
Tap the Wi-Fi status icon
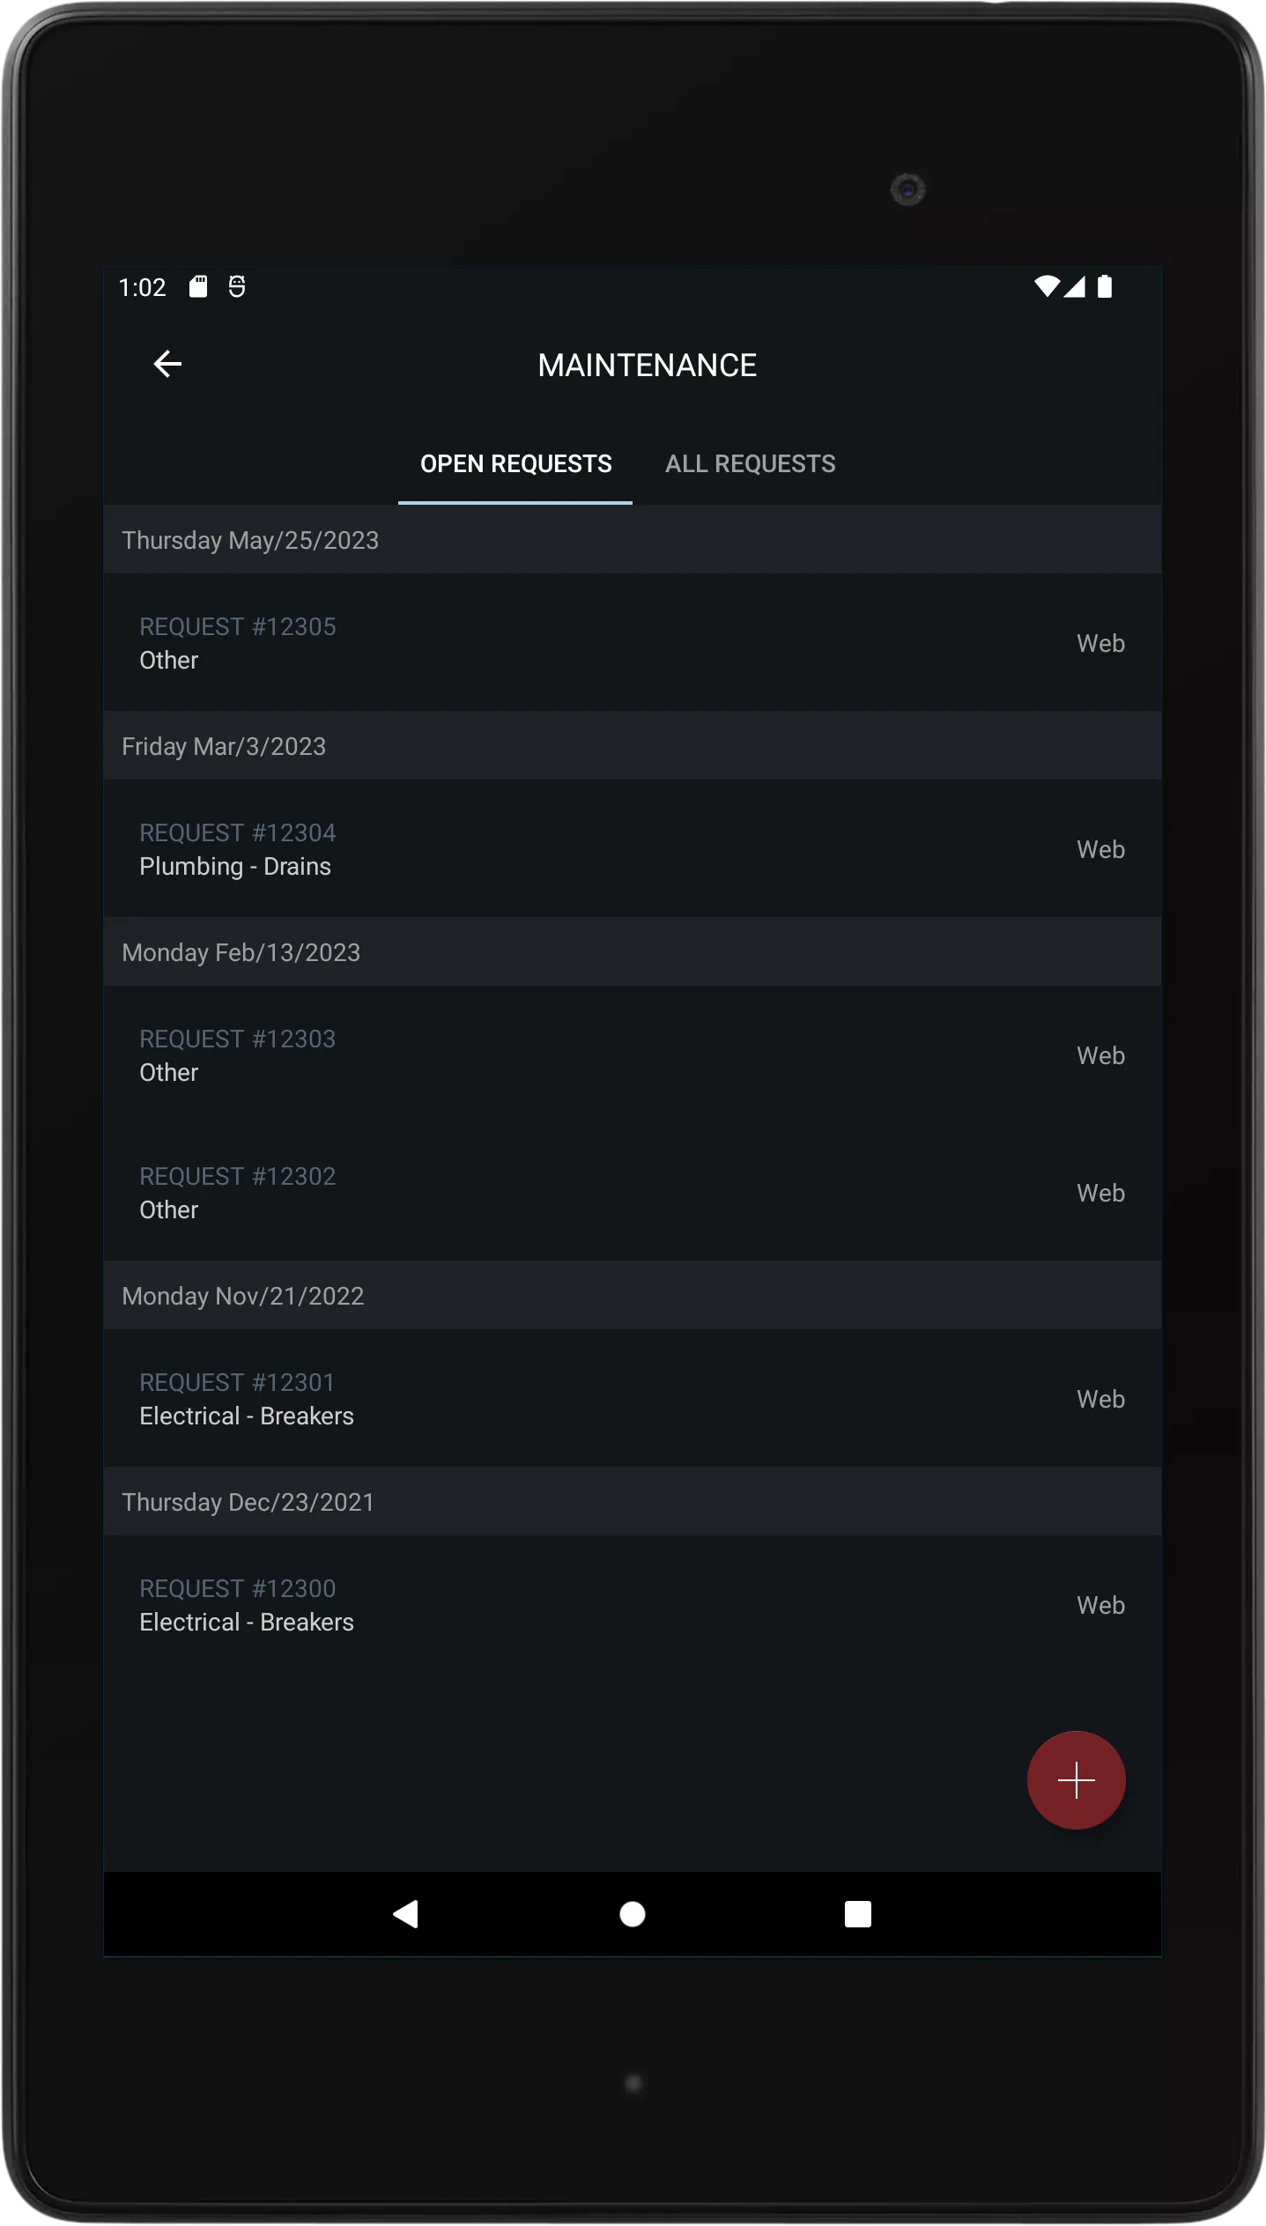1046,286
